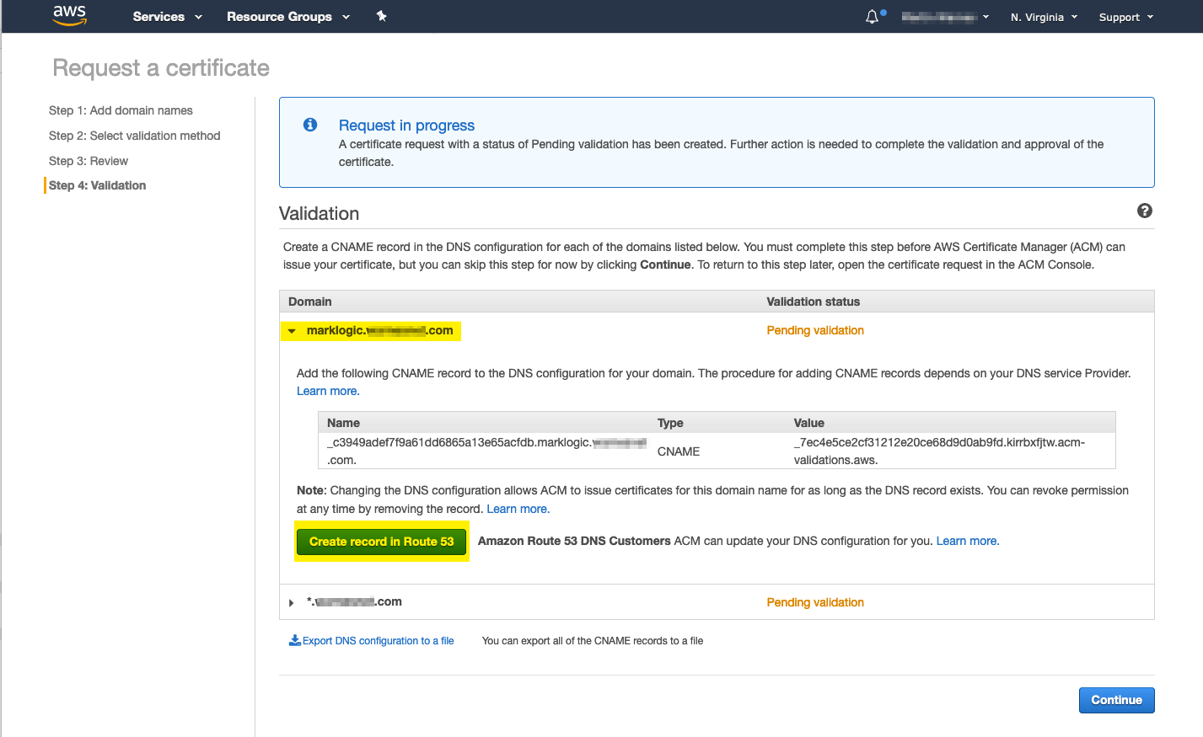This screenshot has height=737, width=1203.
Task: Click the CNAME record name starting _c3949adef
Action: (486, 451)
